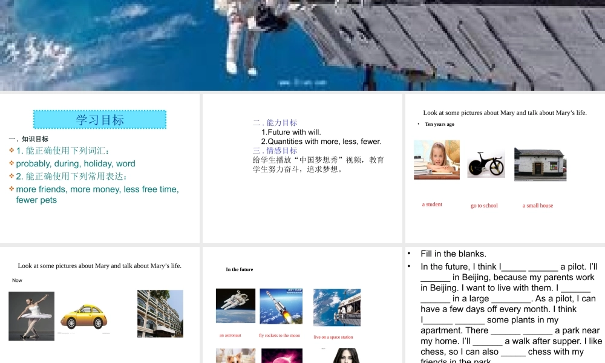Click the 'a small house' caption
This screenshot has width=605, height=363.
(x=538, y=206)
